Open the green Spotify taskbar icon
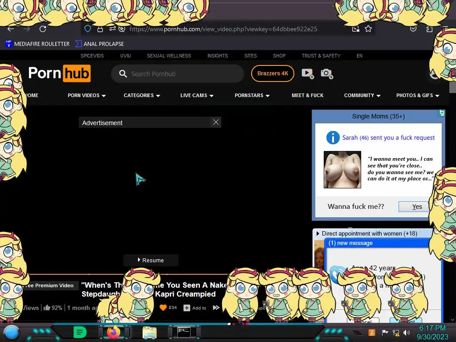 80,332
